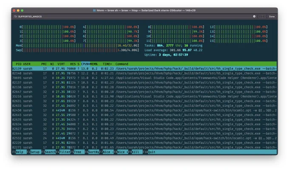Click the Uptime 3 days readout

pos(166,54)
